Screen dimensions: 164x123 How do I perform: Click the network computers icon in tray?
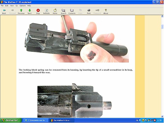click(152, 120)
